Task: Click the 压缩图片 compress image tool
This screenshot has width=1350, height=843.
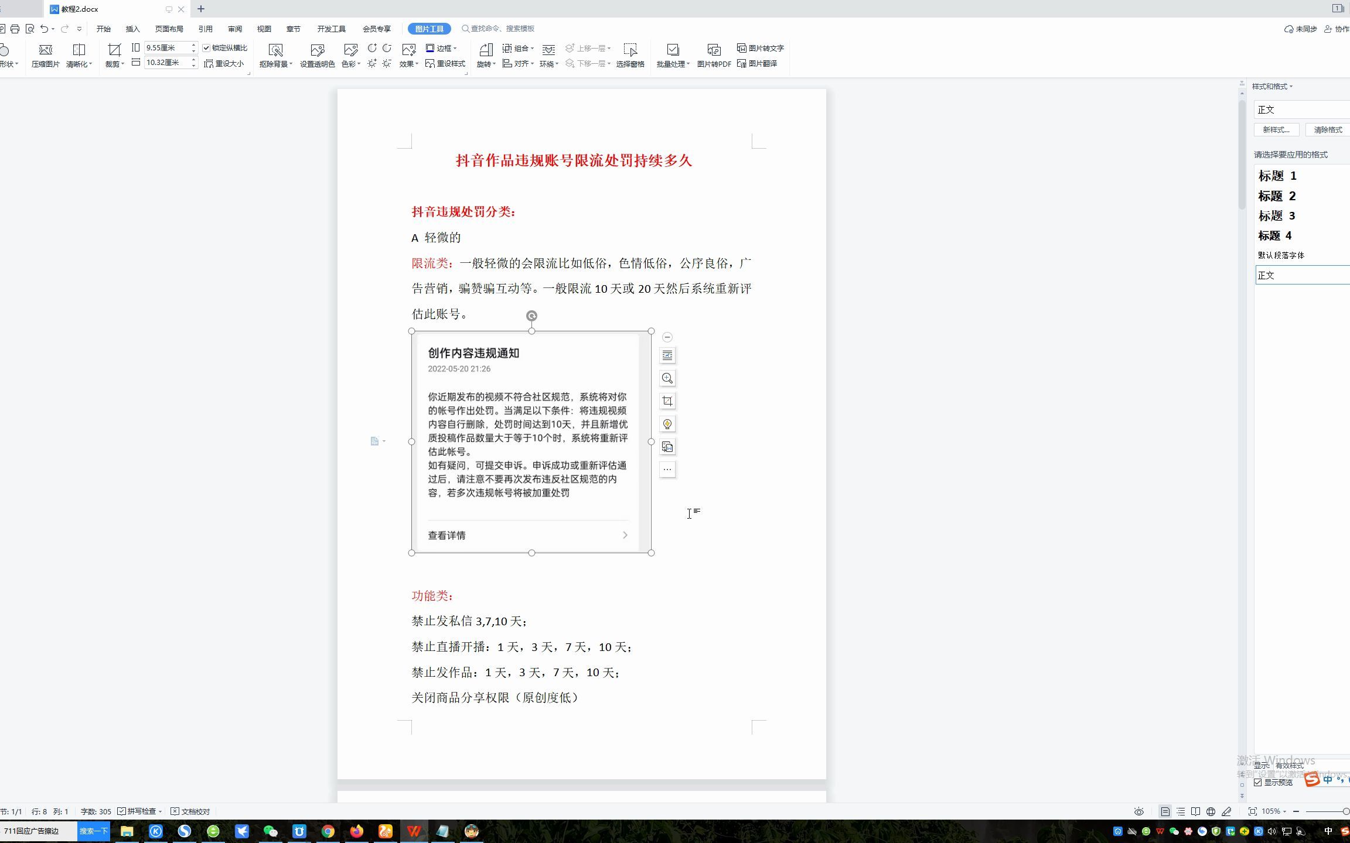Action: [45, 56]
